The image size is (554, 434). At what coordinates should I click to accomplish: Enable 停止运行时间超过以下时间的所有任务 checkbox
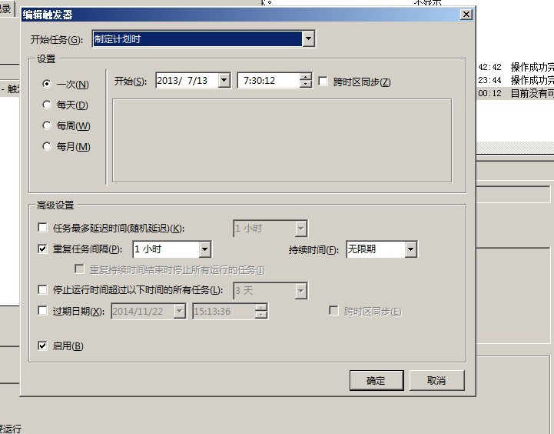(x=42, y=290)
